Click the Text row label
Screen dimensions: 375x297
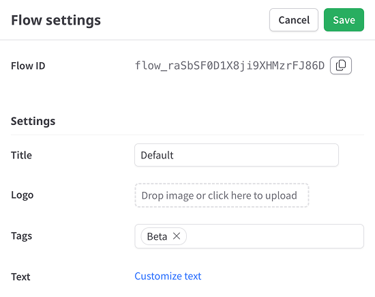[x=20, y=277]
